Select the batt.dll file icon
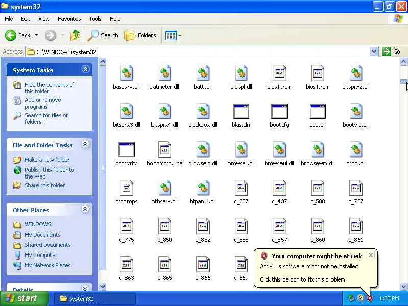Screen dimensions: 408x306 203,73
